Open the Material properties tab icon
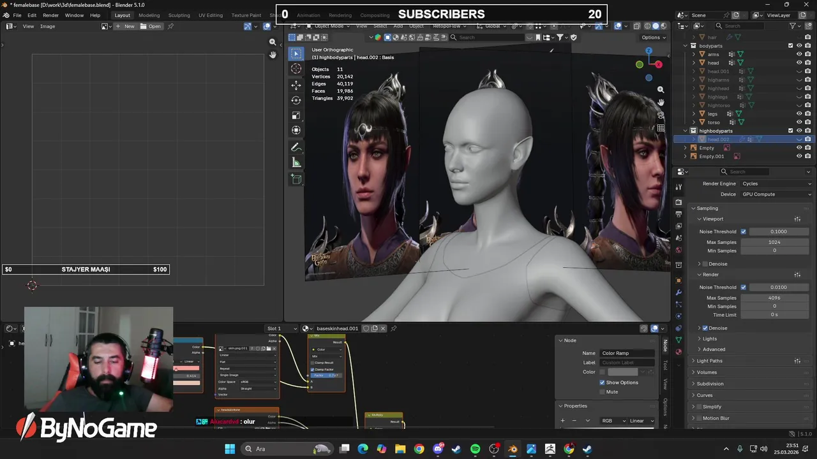 [678, 351]
